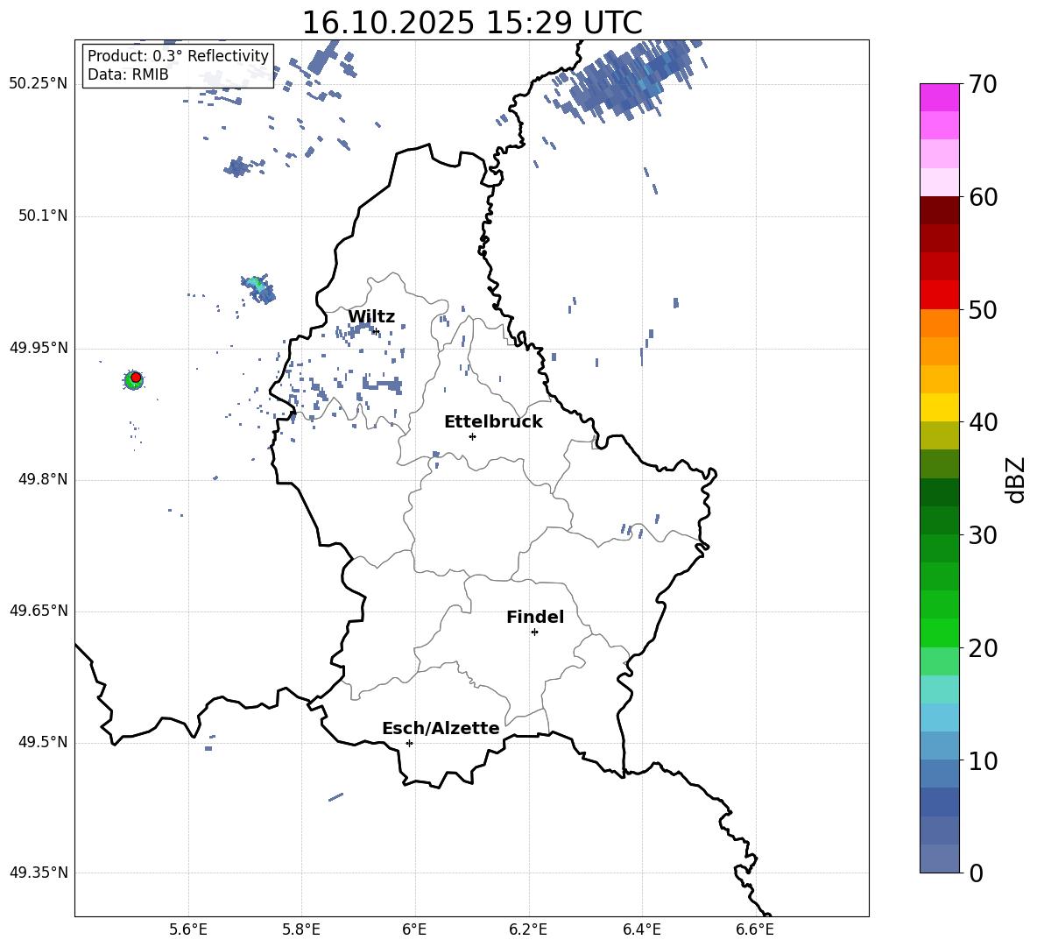Click the 49.95°N latitude tick label
1037x947 pixels.
pyautogui.click(x=39, y=348)
